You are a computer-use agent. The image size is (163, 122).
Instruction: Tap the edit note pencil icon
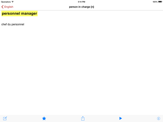click(5, 118)
